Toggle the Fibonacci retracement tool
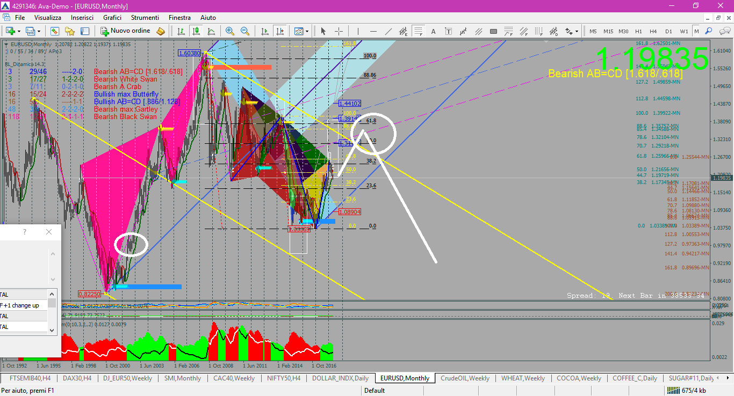Viewport: 734px width, 396px height. [x=419, y=31]
